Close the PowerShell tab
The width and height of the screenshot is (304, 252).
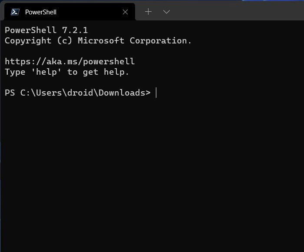pyautogui.click(x=125, y=12)
